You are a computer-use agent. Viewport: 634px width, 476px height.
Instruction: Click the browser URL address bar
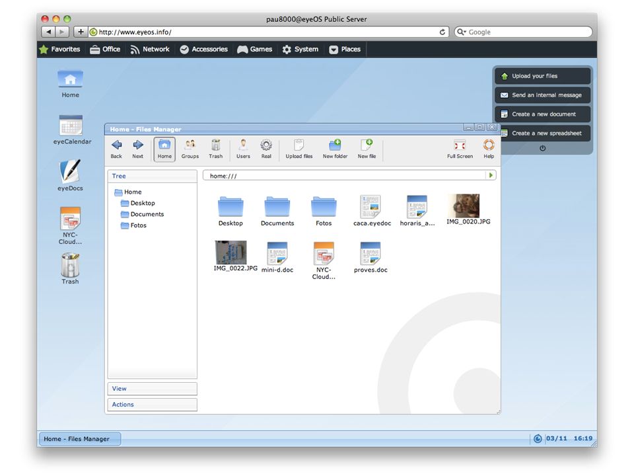pos(269,32)
